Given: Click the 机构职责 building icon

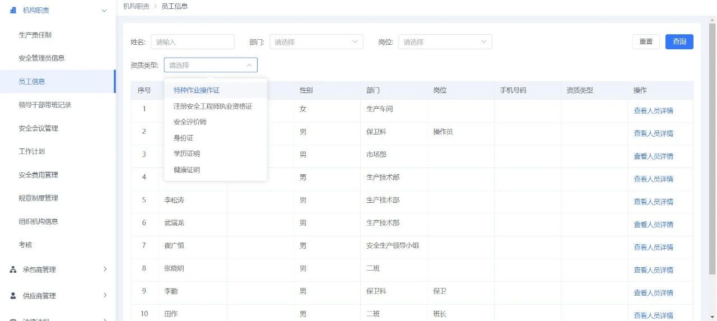Looking at the screenshot, I should tap(13, 10).
